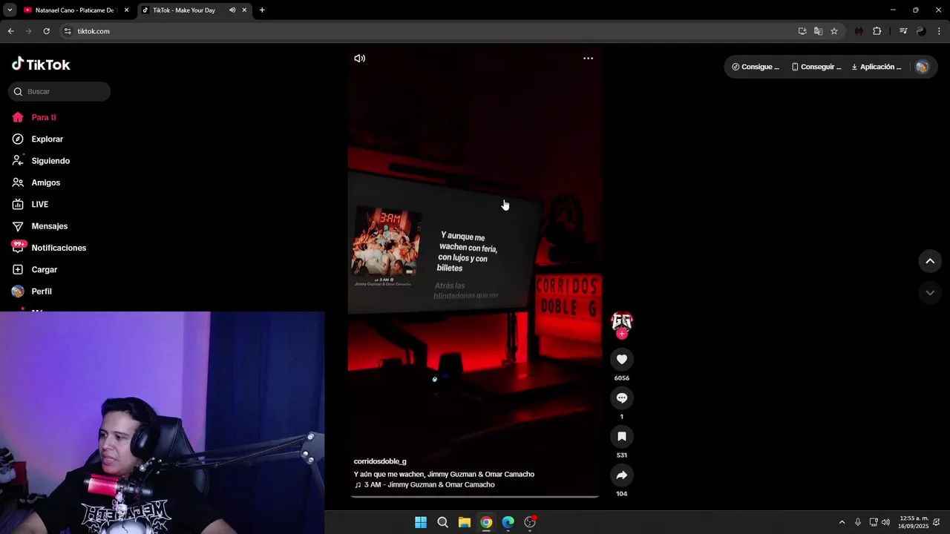Close the TikTok tab
The width and height of the screenshot is (950, 534).
pos(244,10)
